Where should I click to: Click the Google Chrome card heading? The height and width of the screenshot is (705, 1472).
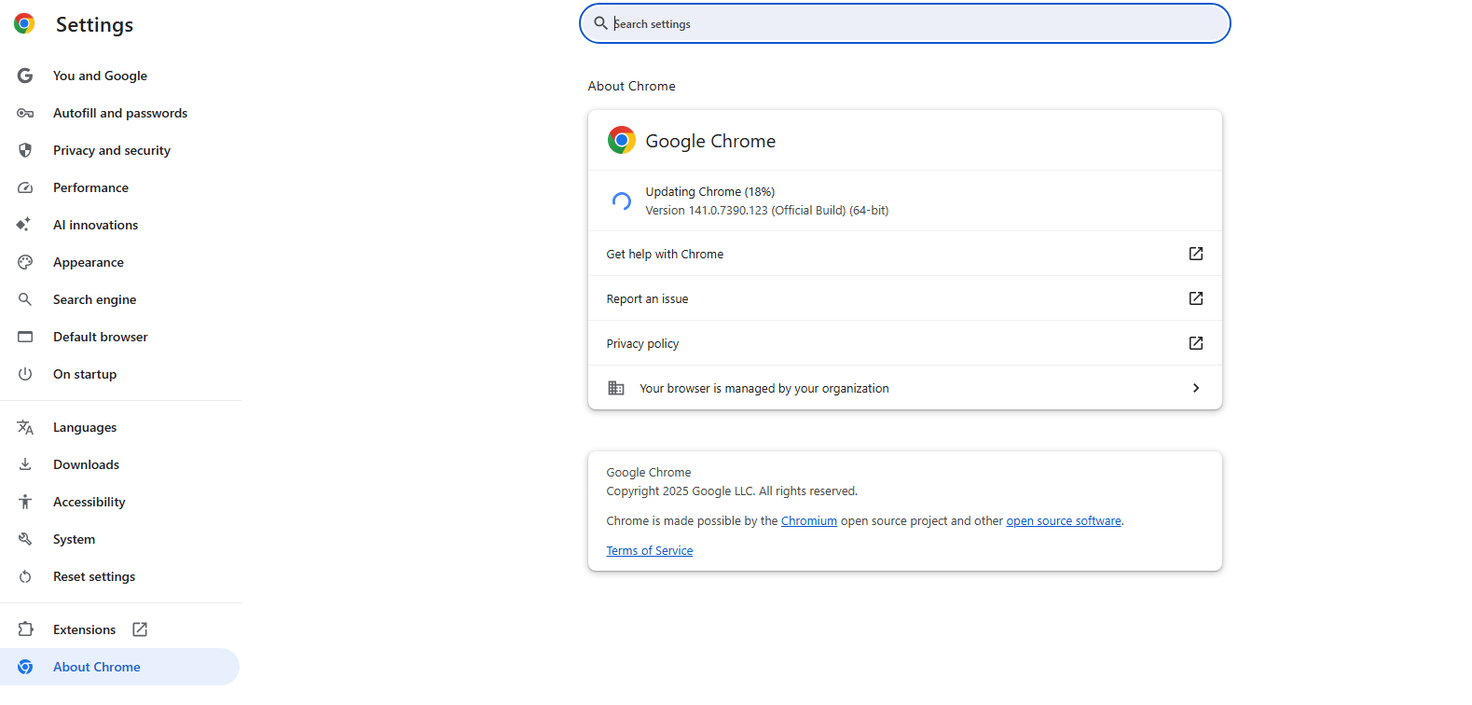coord(710,141)
